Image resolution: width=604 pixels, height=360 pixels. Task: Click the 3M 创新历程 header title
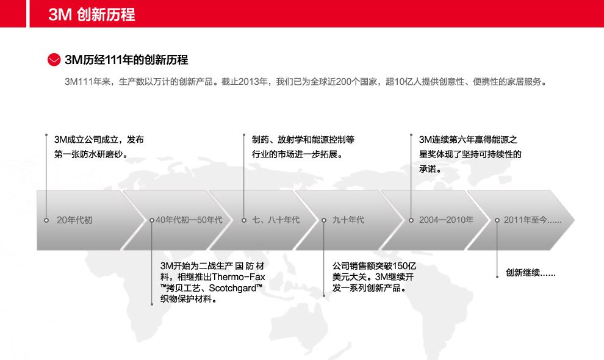pyautogui.click(x=92, y=15)
